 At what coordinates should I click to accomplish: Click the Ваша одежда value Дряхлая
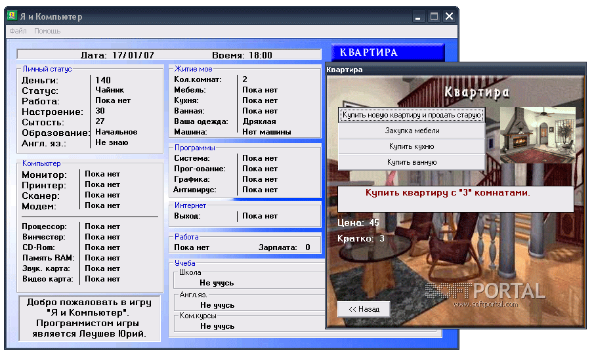point(259,121)
